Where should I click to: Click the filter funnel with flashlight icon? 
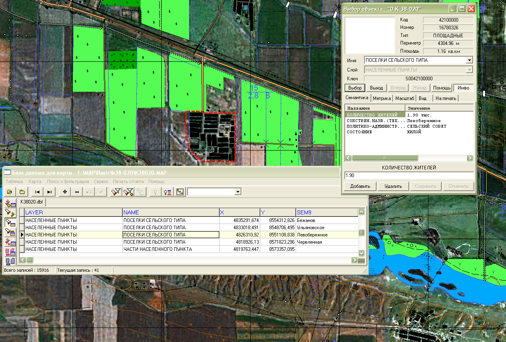[116, 192]
